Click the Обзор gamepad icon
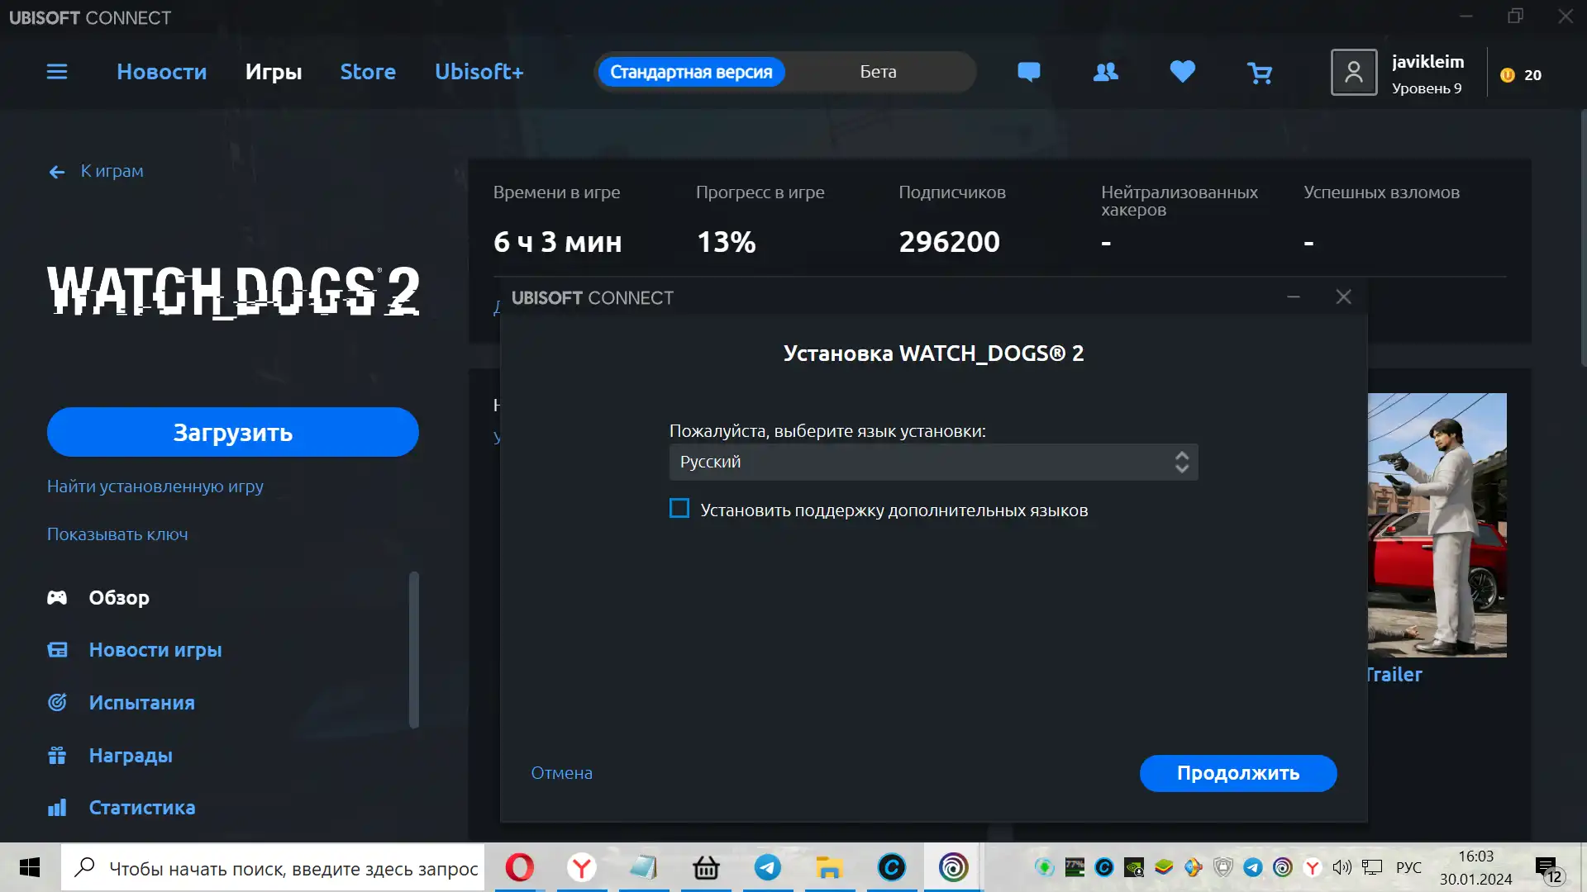 point(57,597)
